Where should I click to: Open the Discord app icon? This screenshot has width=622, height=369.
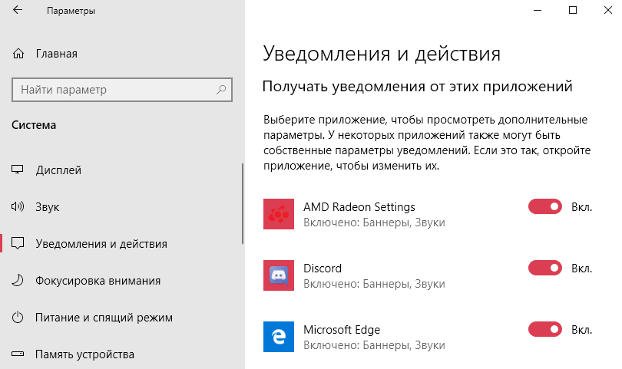pos(278,275)
